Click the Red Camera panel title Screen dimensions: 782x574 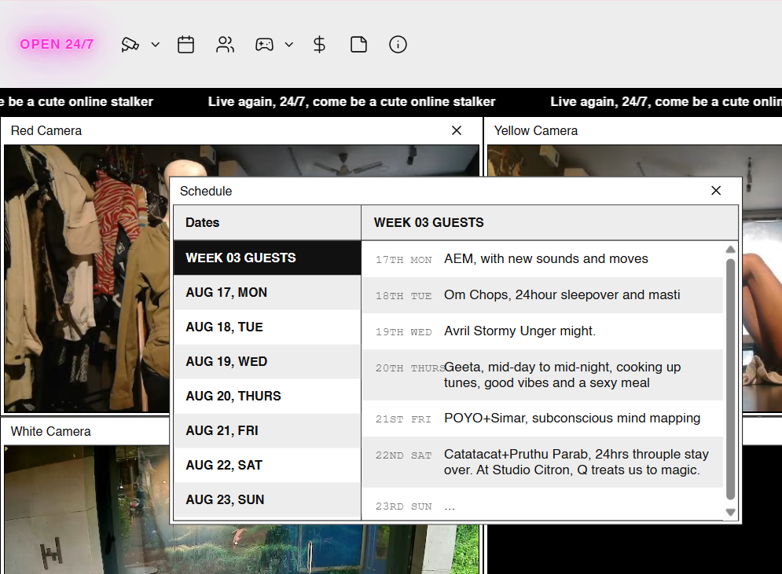[46, 130]
